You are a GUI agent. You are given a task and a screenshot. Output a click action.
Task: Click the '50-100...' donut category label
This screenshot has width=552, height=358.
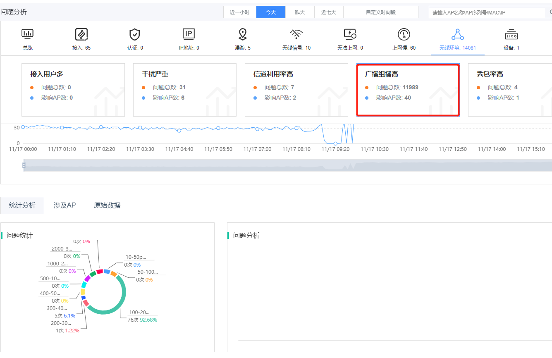(x=148, y=272)
